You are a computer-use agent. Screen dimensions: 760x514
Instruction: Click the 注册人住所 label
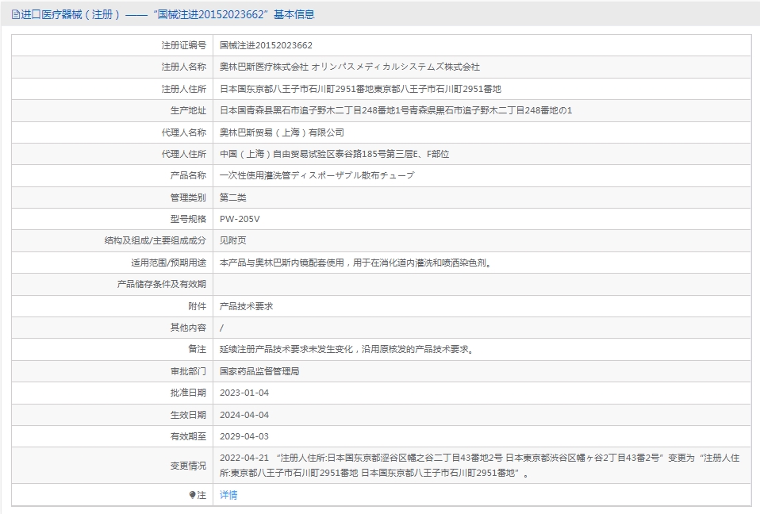(x=184, y=89)
